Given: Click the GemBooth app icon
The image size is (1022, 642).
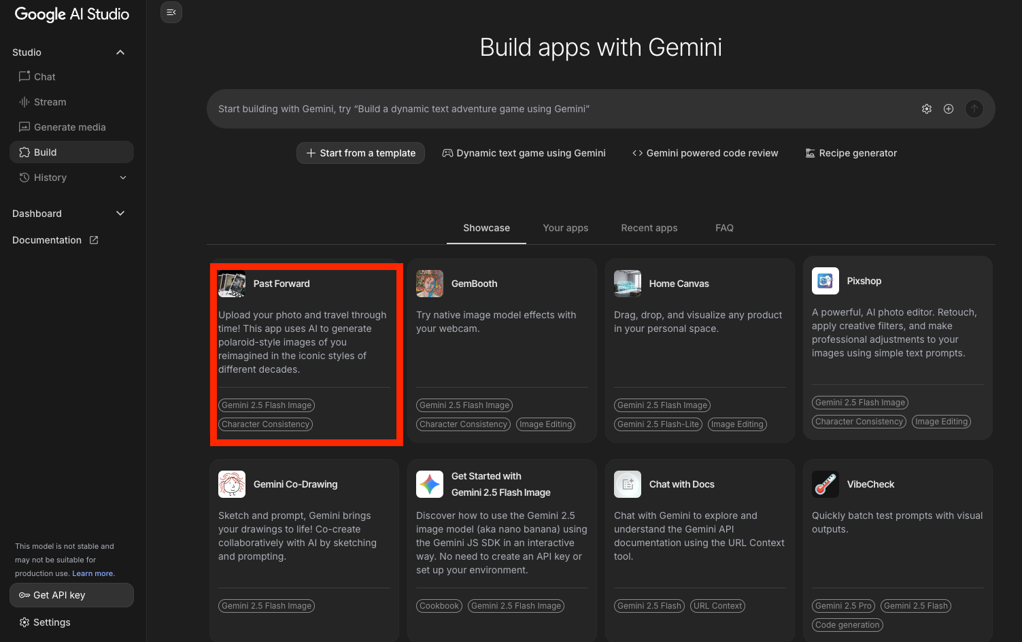Looking at the screenshot, I should coord(430,284).
